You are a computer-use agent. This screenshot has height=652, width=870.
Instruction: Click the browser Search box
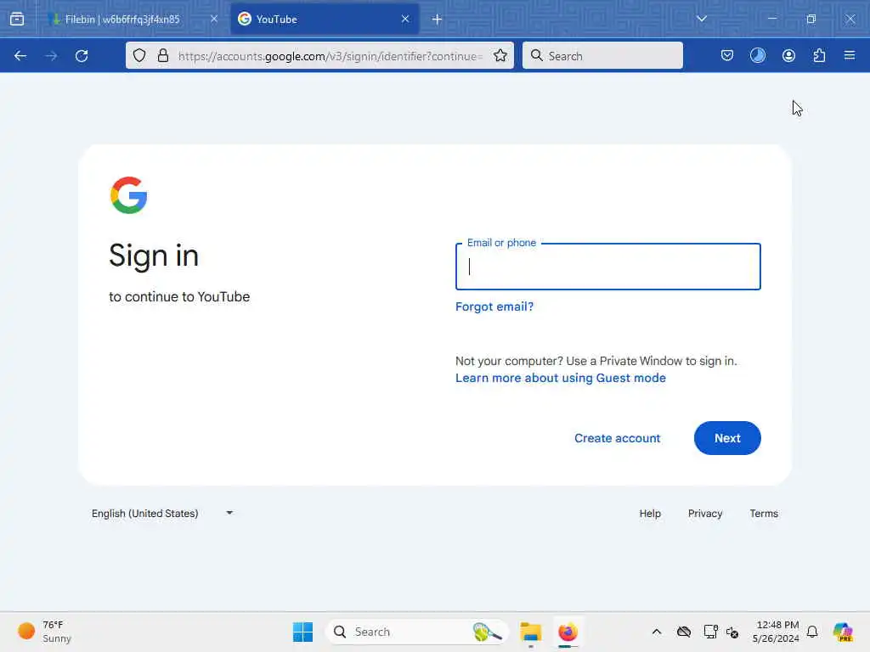click(x=602, y=55)
